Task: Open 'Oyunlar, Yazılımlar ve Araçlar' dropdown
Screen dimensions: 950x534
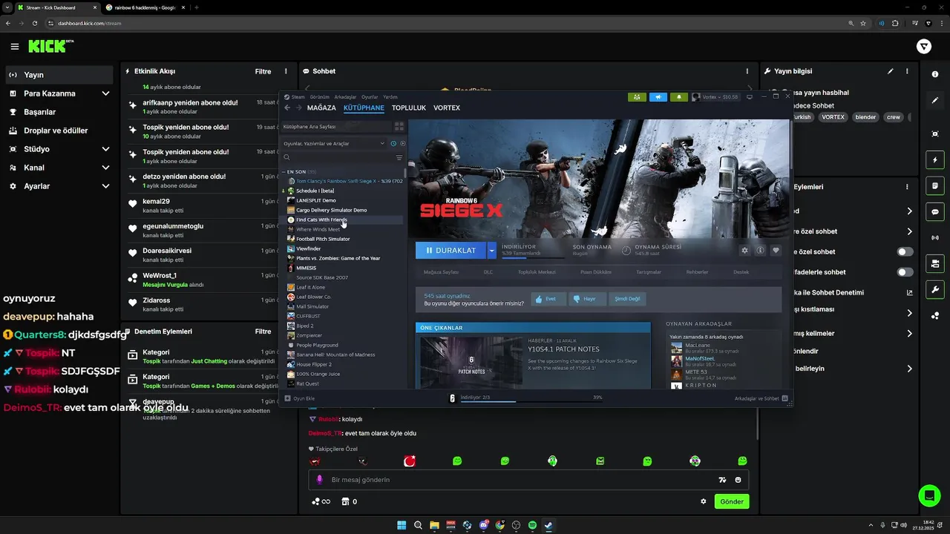Action: click(x=334, y=143)
